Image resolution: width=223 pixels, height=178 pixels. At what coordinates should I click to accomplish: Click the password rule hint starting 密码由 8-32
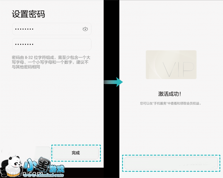pyautogui.click(x=51, y=62)
